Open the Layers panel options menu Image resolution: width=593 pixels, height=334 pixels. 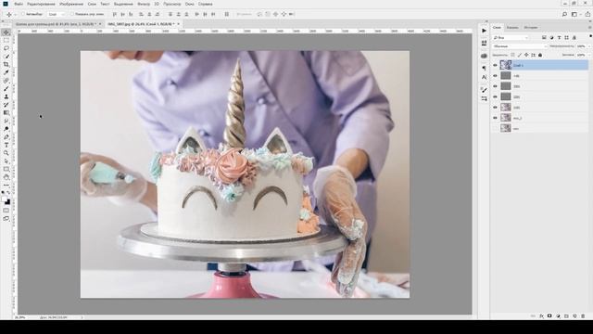589,27
